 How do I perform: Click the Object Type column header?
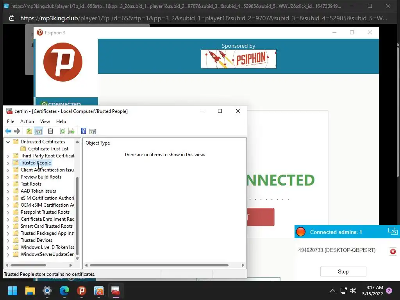pyautogui.click(x=98, y=143)
